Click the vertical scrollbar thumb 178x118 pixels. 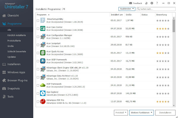click(174, 26)
